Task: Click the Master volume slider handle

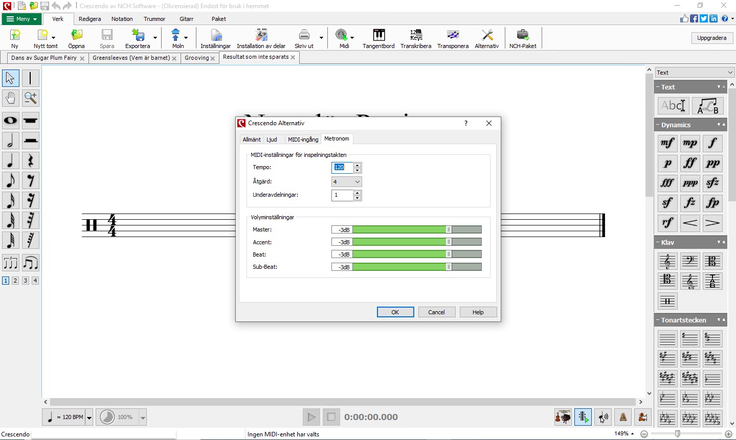Action: [449, 229]
